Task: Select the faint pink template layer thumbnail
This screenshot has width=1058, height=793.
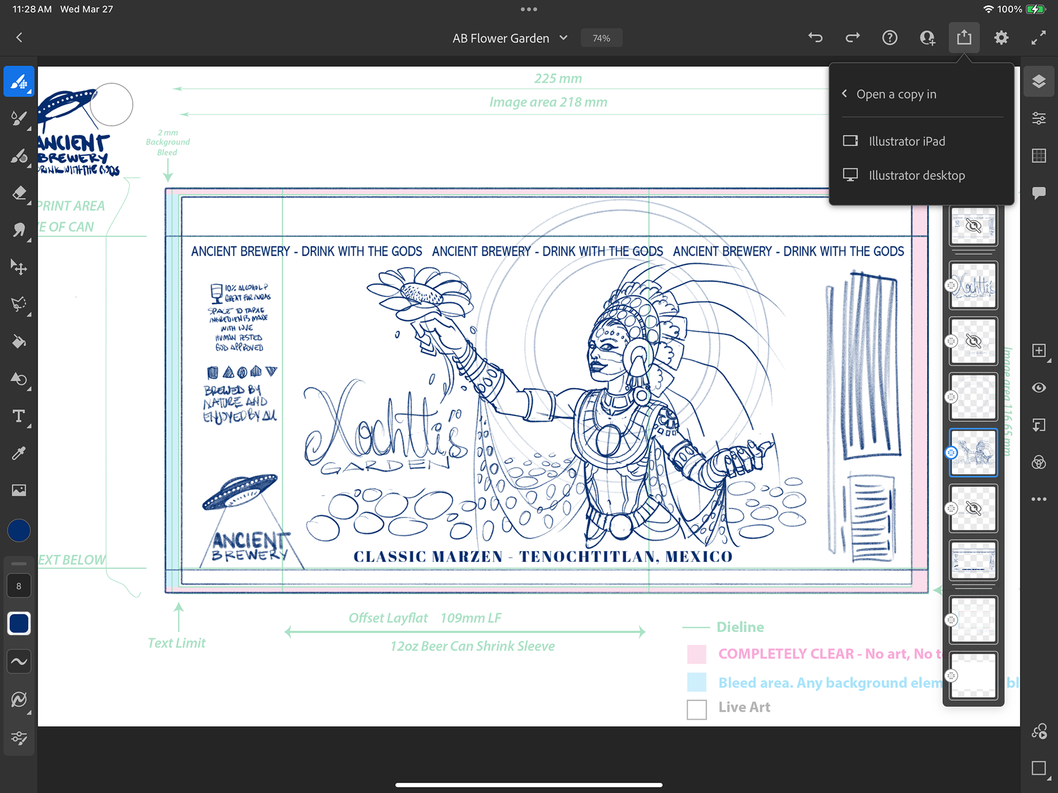Action: click(x=973, y=620)
